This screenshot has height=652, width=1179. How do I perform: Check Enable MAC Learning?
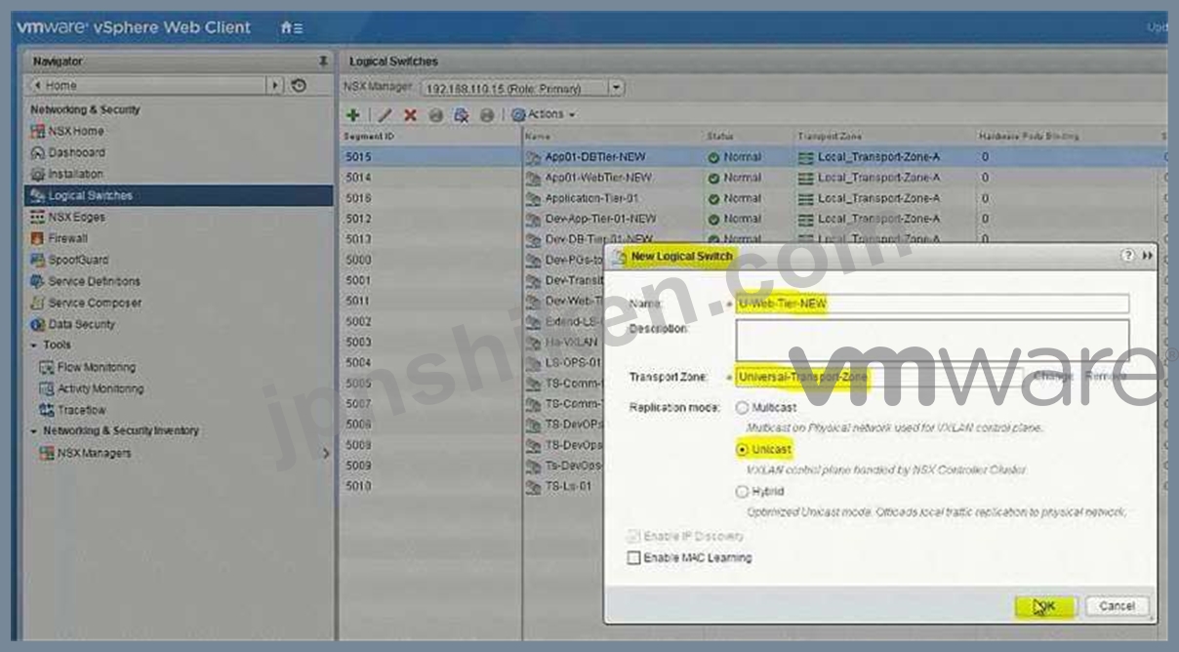point(634,558)
